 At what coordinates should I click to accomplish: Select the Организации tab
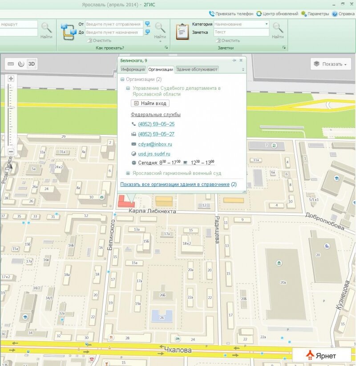point(161,69)
